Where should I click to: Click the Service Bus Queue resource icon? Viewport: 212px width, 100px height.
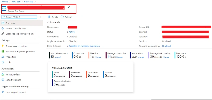pos(4,8)
